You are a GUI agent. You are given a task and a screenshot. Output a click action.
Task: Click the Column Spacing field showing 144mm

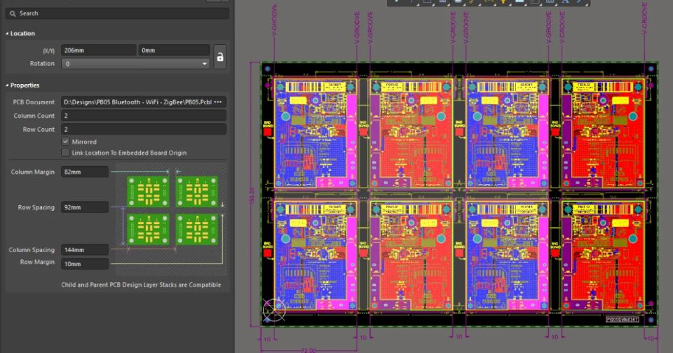[85, 250]
